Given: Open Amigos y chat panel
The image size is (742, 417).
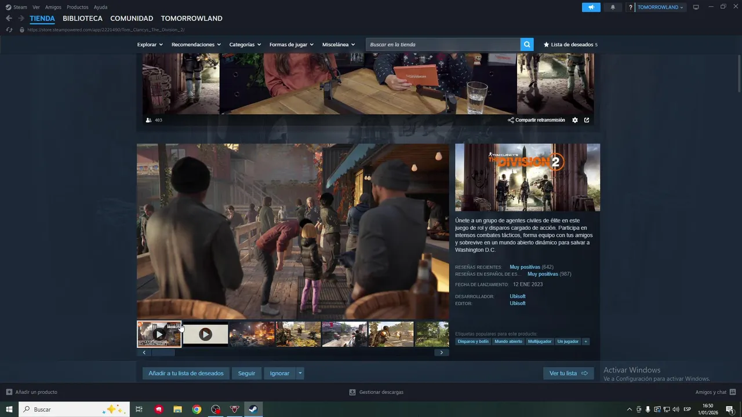Looking at the screenshot, I should [x=715, y=392].
